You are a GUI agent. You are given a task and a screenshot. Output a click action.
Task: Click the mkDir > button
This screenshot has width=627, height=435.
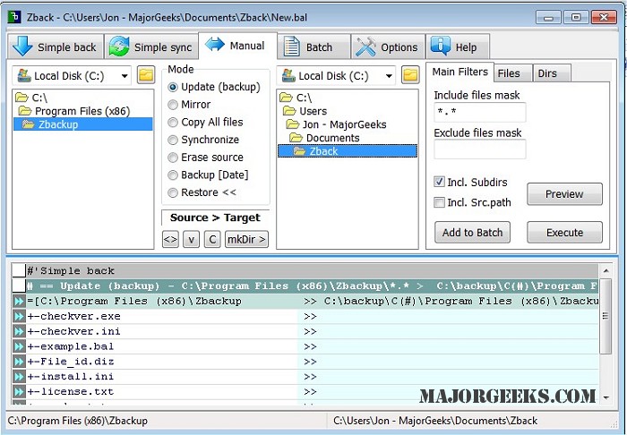coord(246,239)
